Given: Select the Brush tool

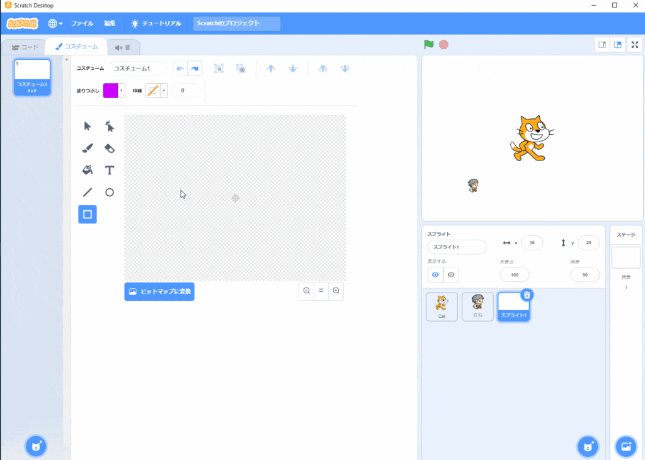Looking at the screenshot, I should [88, 149].
